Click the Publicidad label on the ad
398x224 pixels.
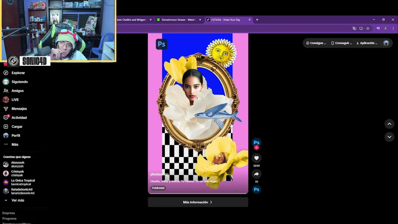pyautogui.click(x=158, y=188)
